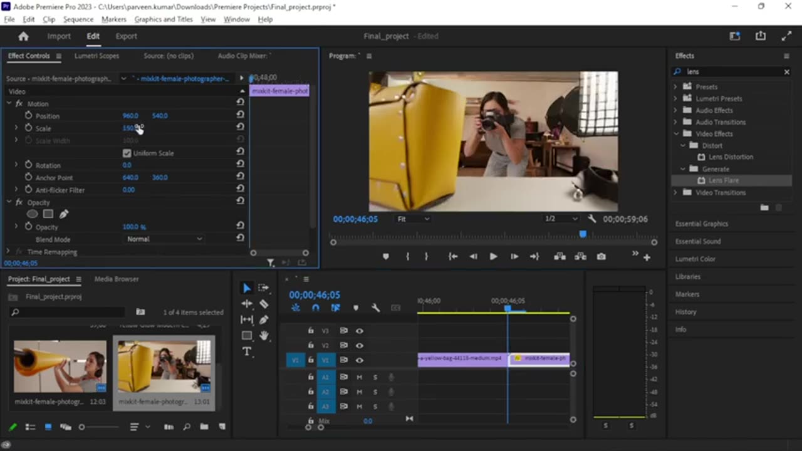Toggle linked selection in timeline
This screenshot has height=451, width=802.
tap(335, 308)
